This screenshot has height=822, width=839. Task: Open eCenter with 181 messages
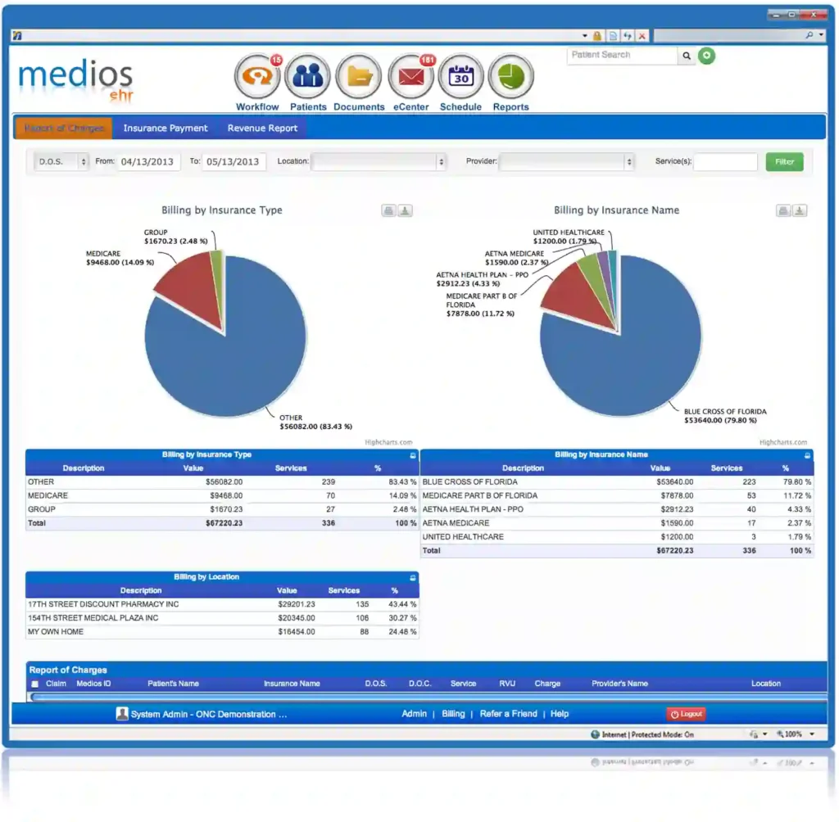[410, 75]
